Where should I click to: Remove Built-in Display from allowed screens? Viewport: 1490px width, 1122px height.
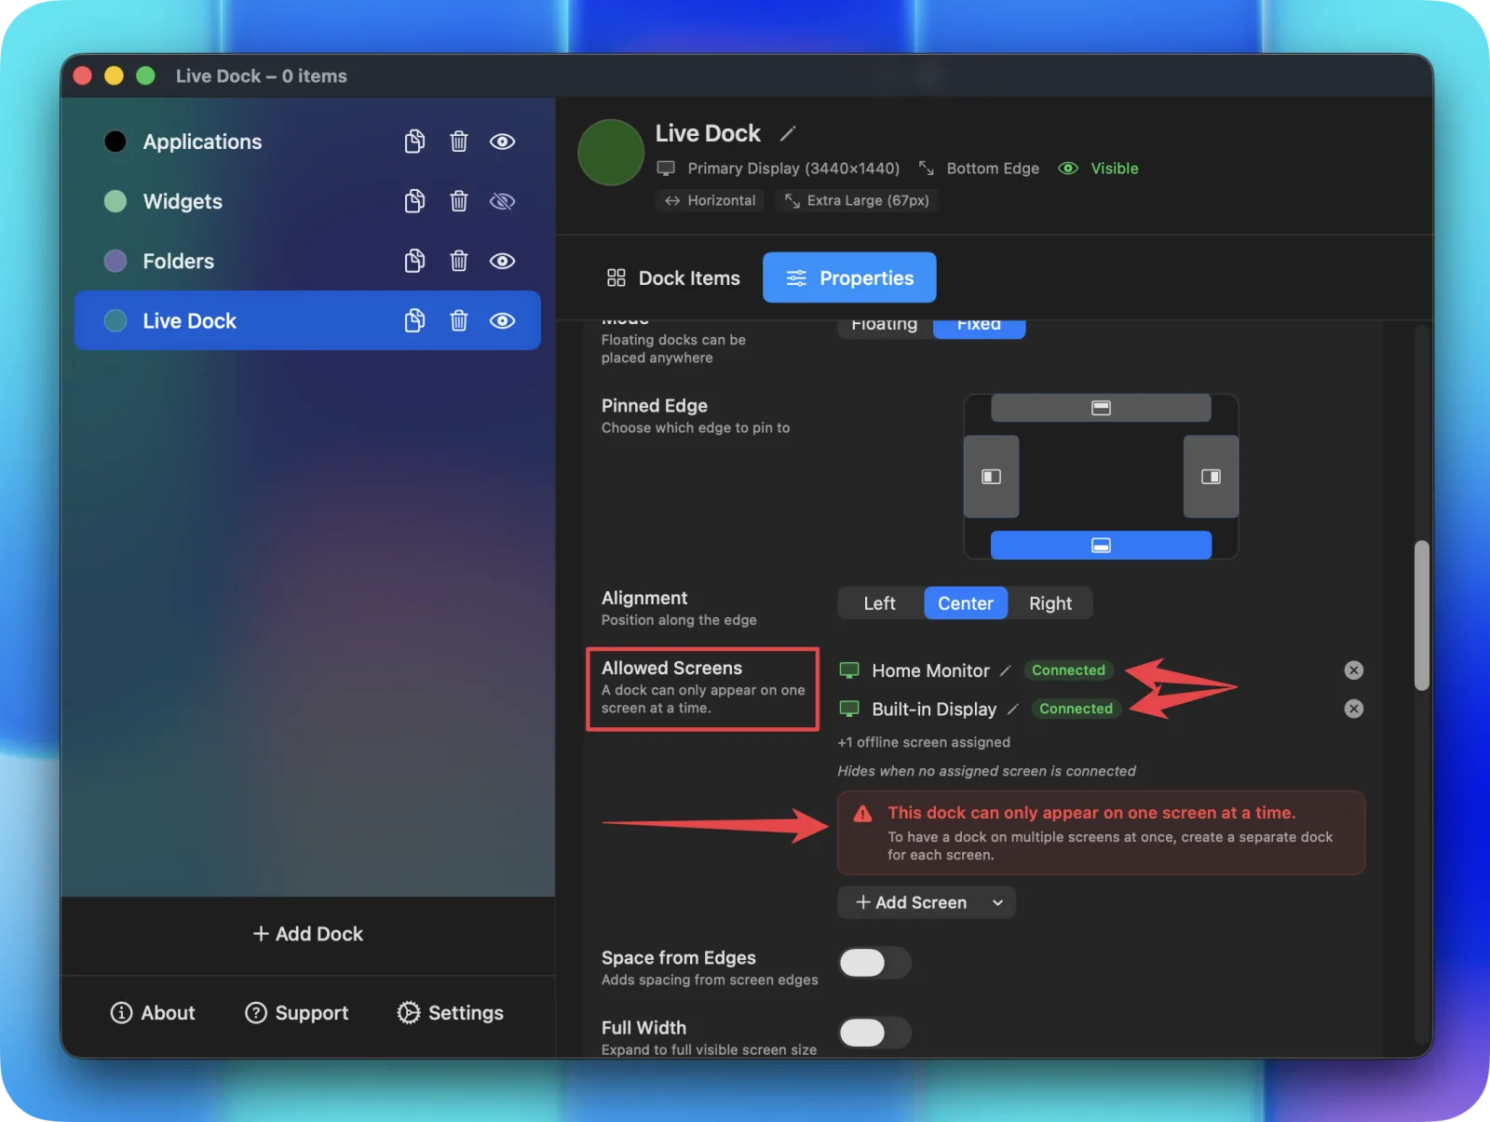point(1354,709)
